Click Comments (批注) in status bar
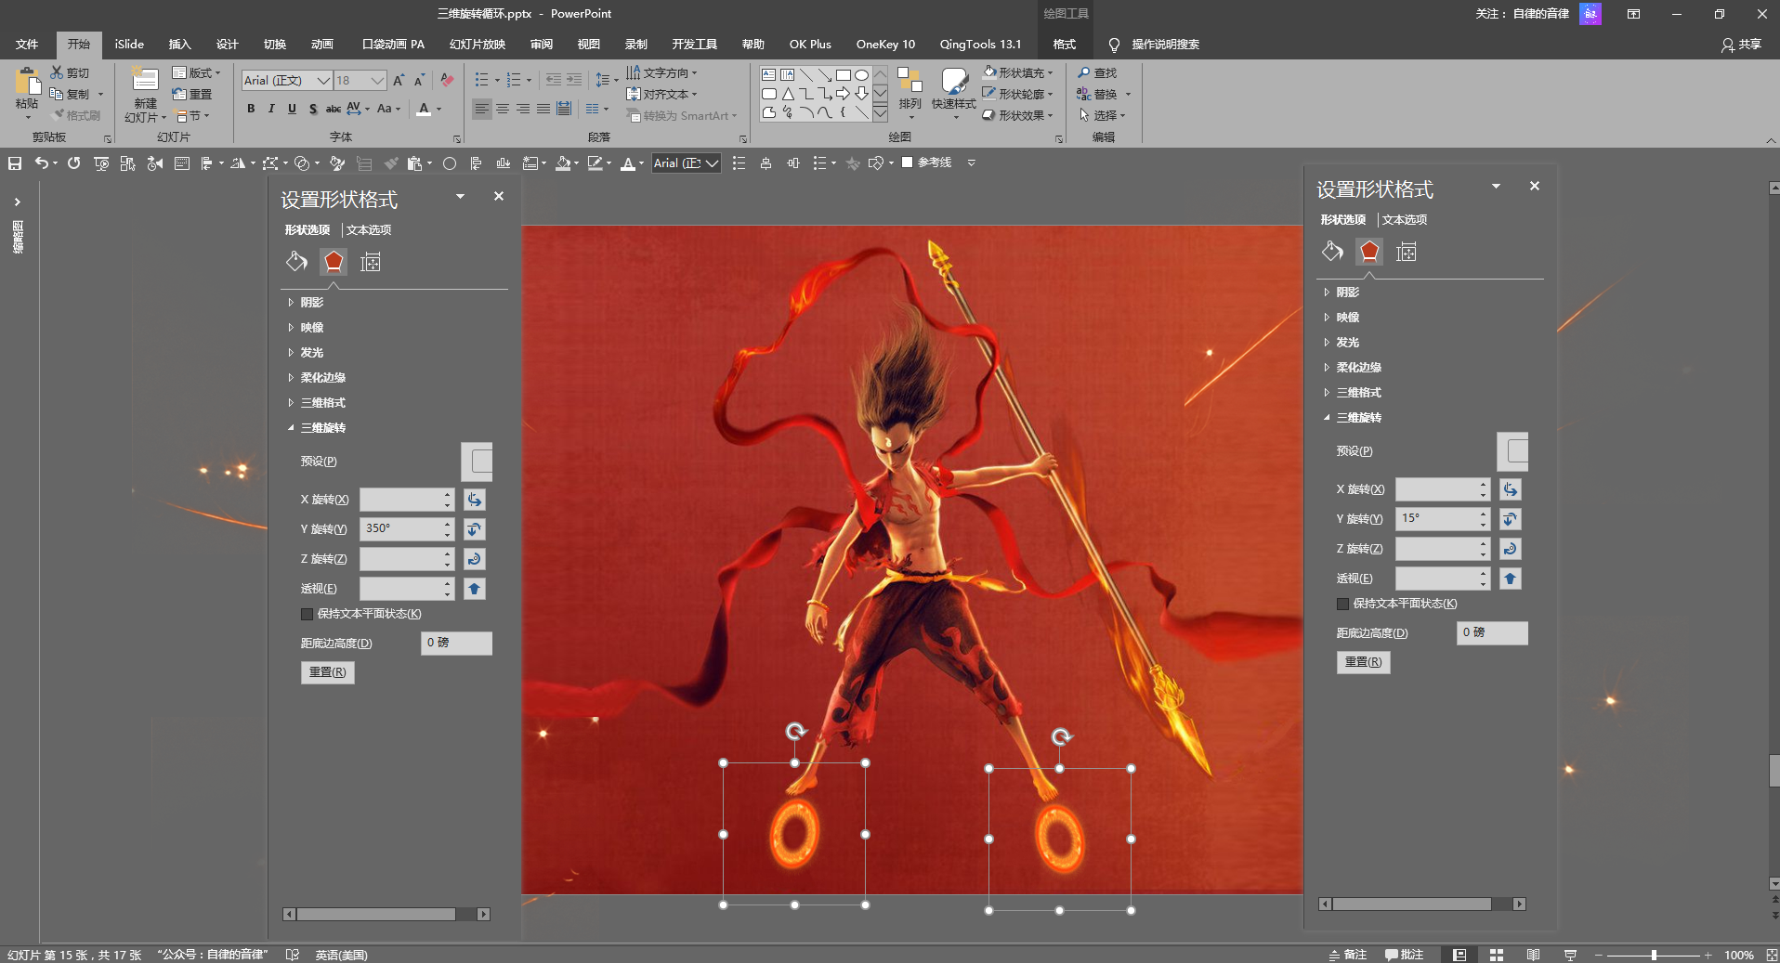This screenshot has height=963, width=1780. pos(1404,955)
